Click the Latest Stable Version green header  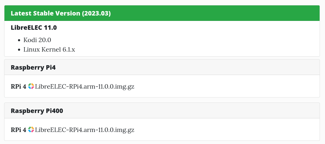162,13
